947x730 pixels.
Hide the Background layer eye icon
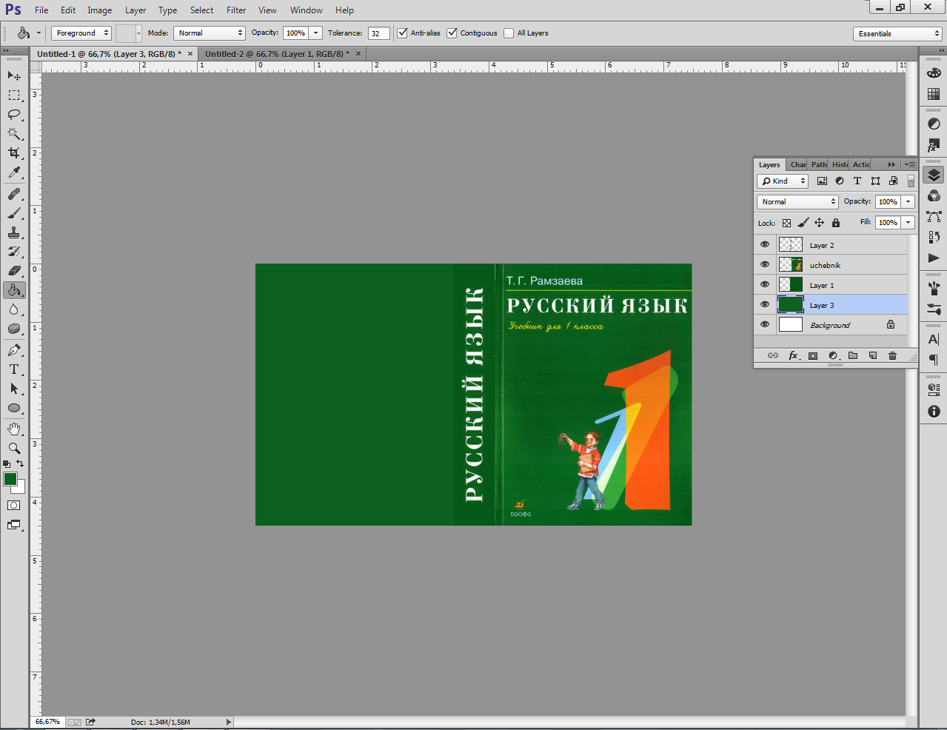765,324
